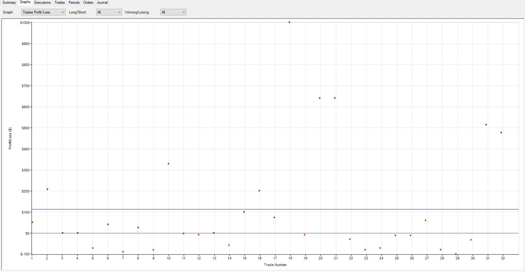
Task: Click the trade 29 marker at $-100
Action: pos(456,254)
